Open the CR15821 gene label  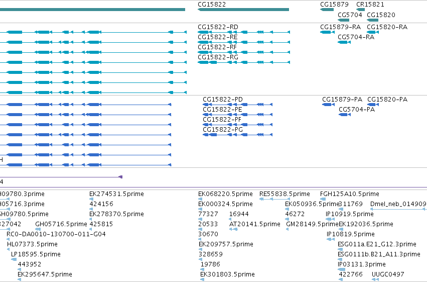(370, 5)
